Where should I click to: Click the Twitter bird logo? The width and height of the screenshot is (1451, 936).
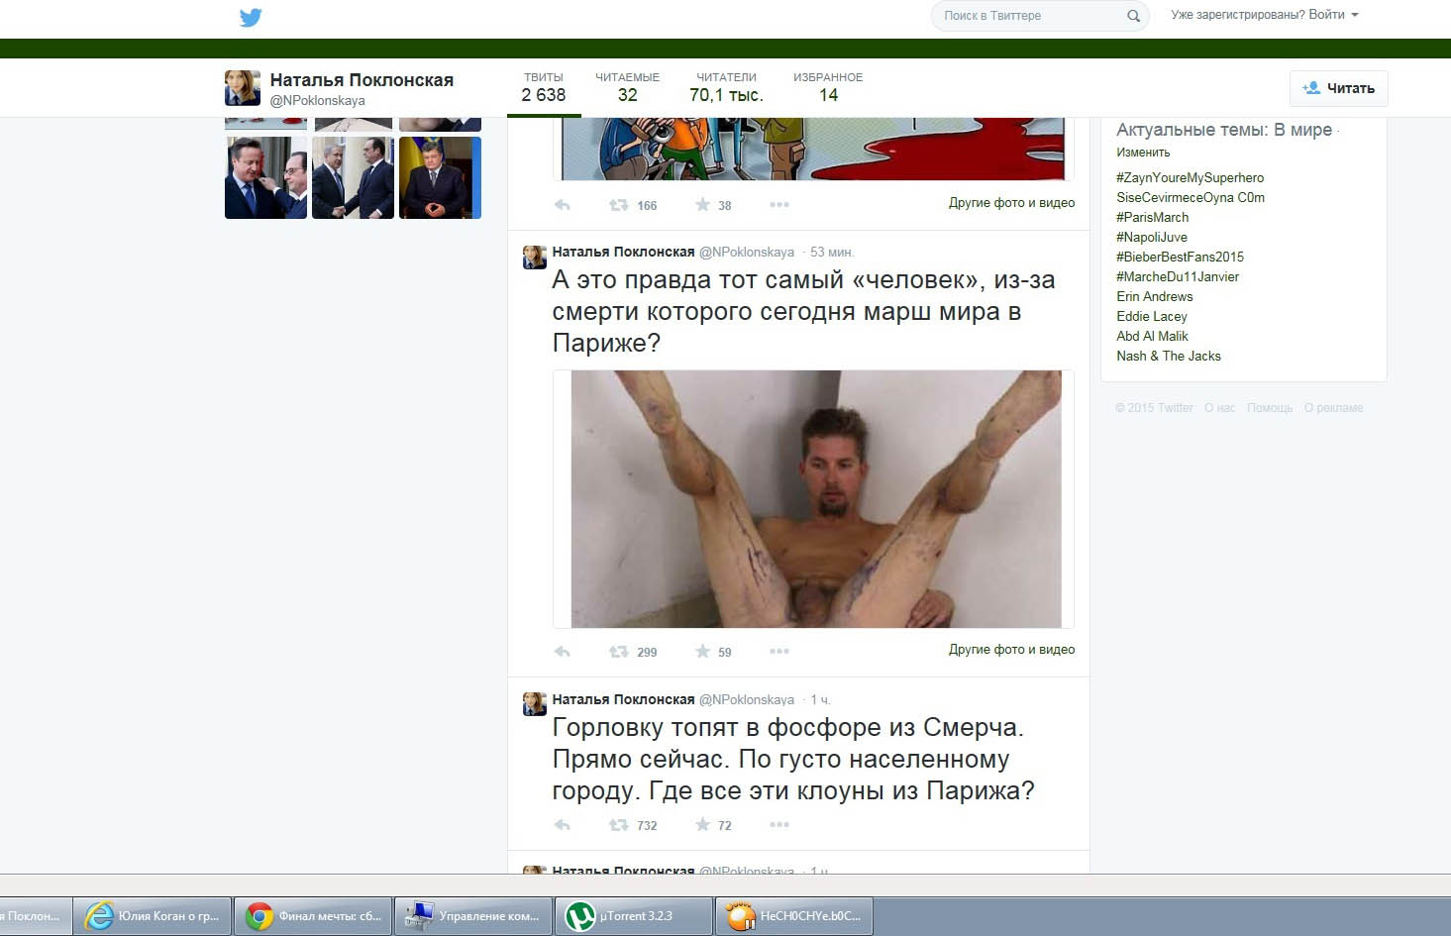(251, 17)
